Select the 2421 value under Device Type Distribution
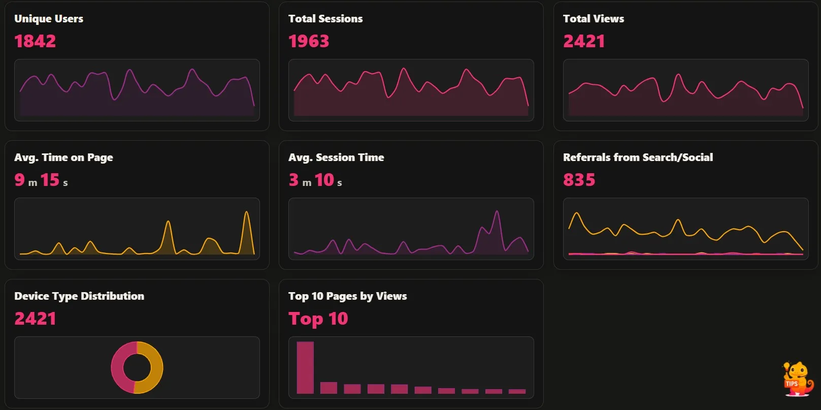 35,319
